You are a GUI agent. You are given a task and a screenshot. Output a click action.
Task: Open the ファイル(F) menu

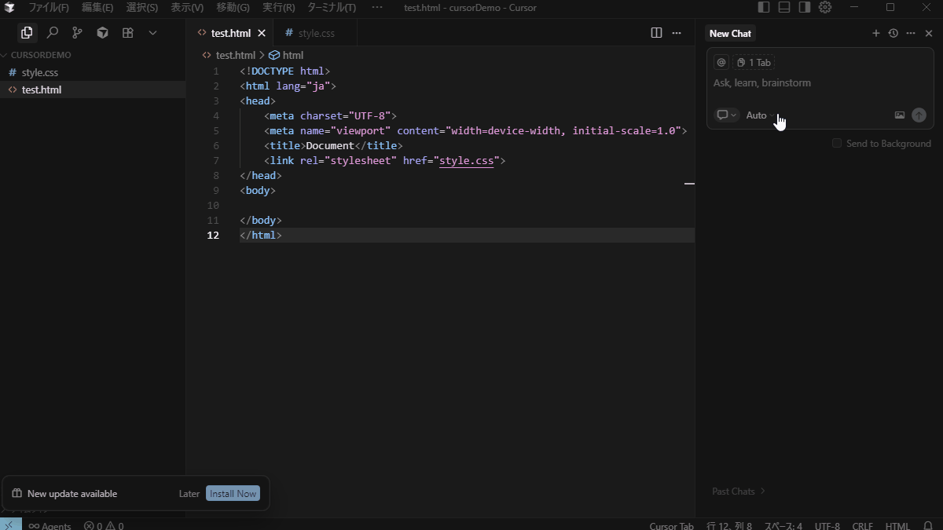49,7
